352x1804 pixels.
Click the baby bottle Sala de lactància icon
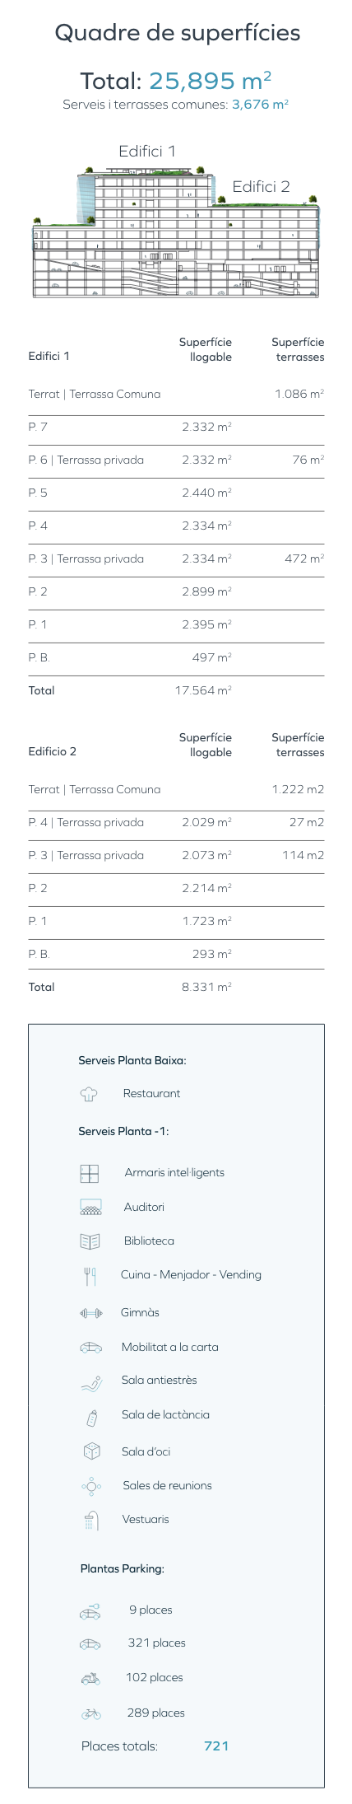91,1417
